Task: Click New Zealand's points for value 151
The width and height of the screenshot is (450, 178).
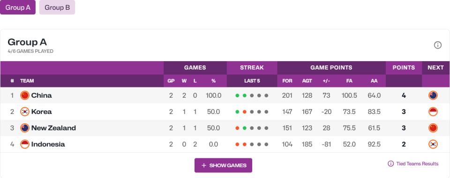Action: [287, 128]
